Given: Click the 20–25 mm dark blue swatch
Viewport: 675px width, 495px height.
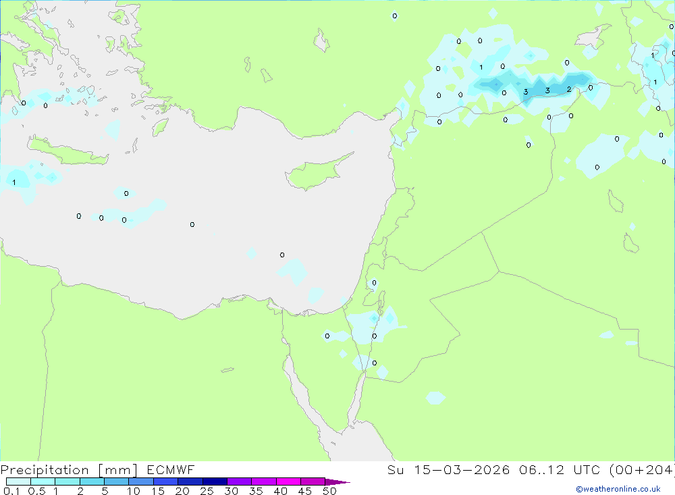Looking at the screenshot, I should 190,481.
